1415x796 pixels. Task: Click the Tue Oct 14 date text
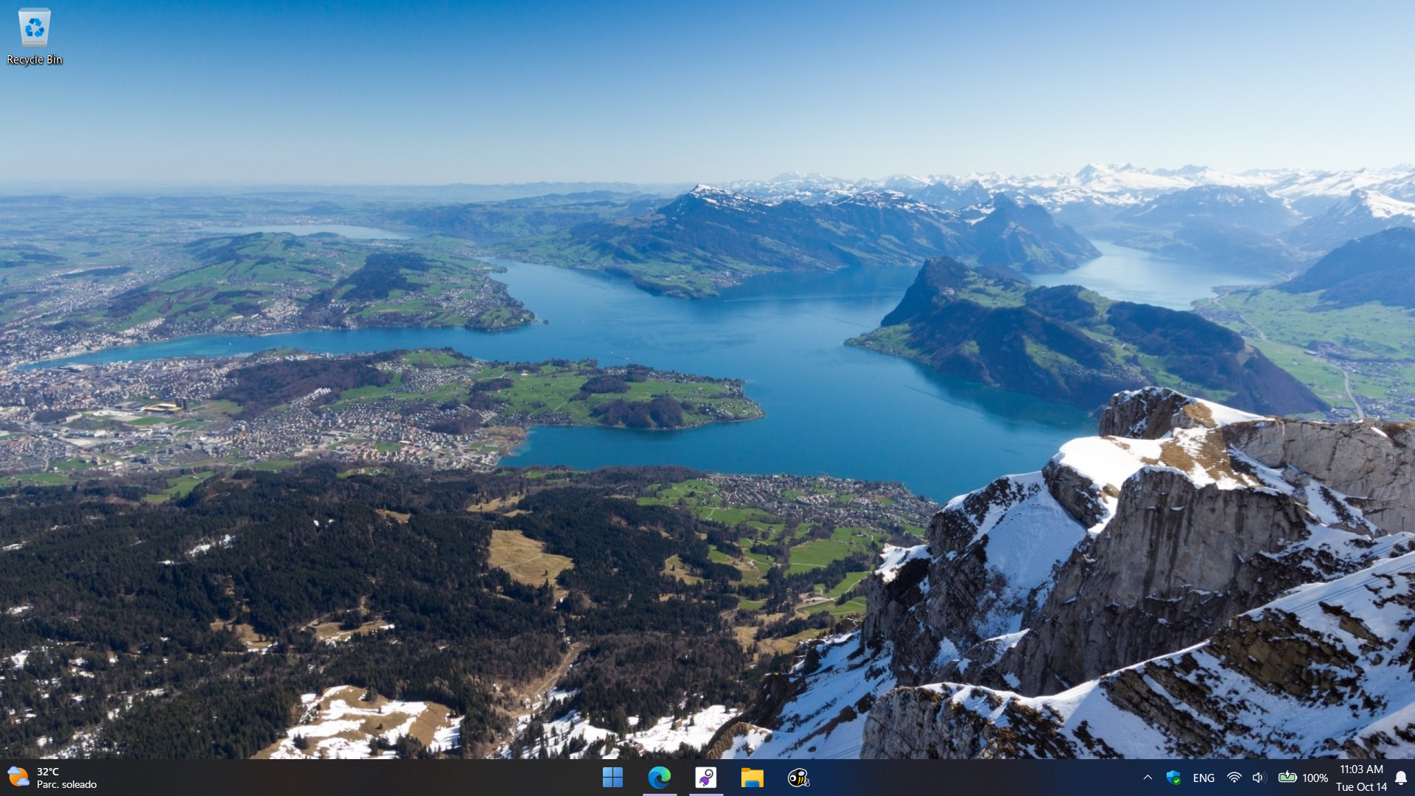pyautogui.click(x=1361, y=786)
